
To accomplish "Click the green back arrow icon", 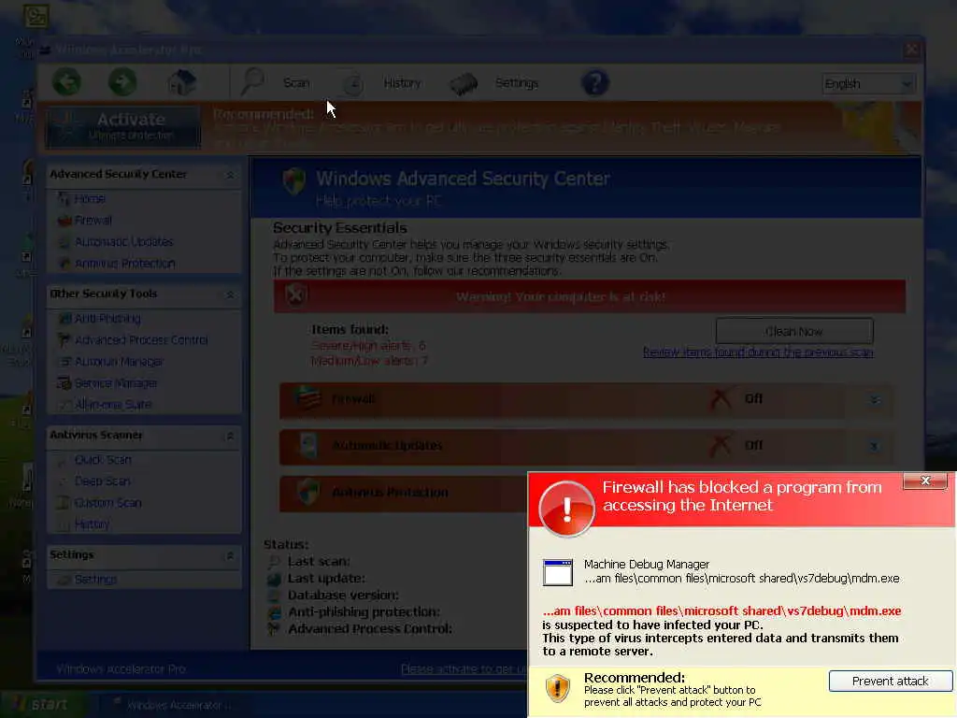I will click(x=66, y=82).
